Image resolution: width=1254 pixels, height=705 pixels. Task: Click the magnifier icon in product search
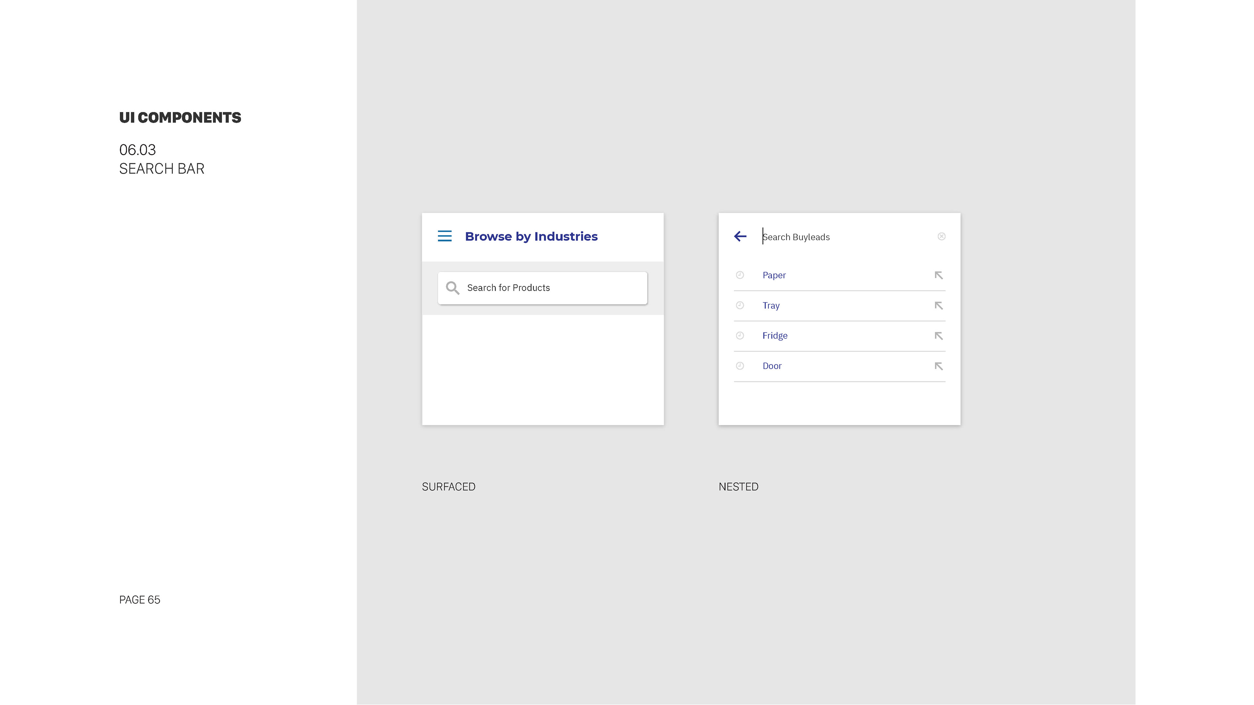click(452, 288)
